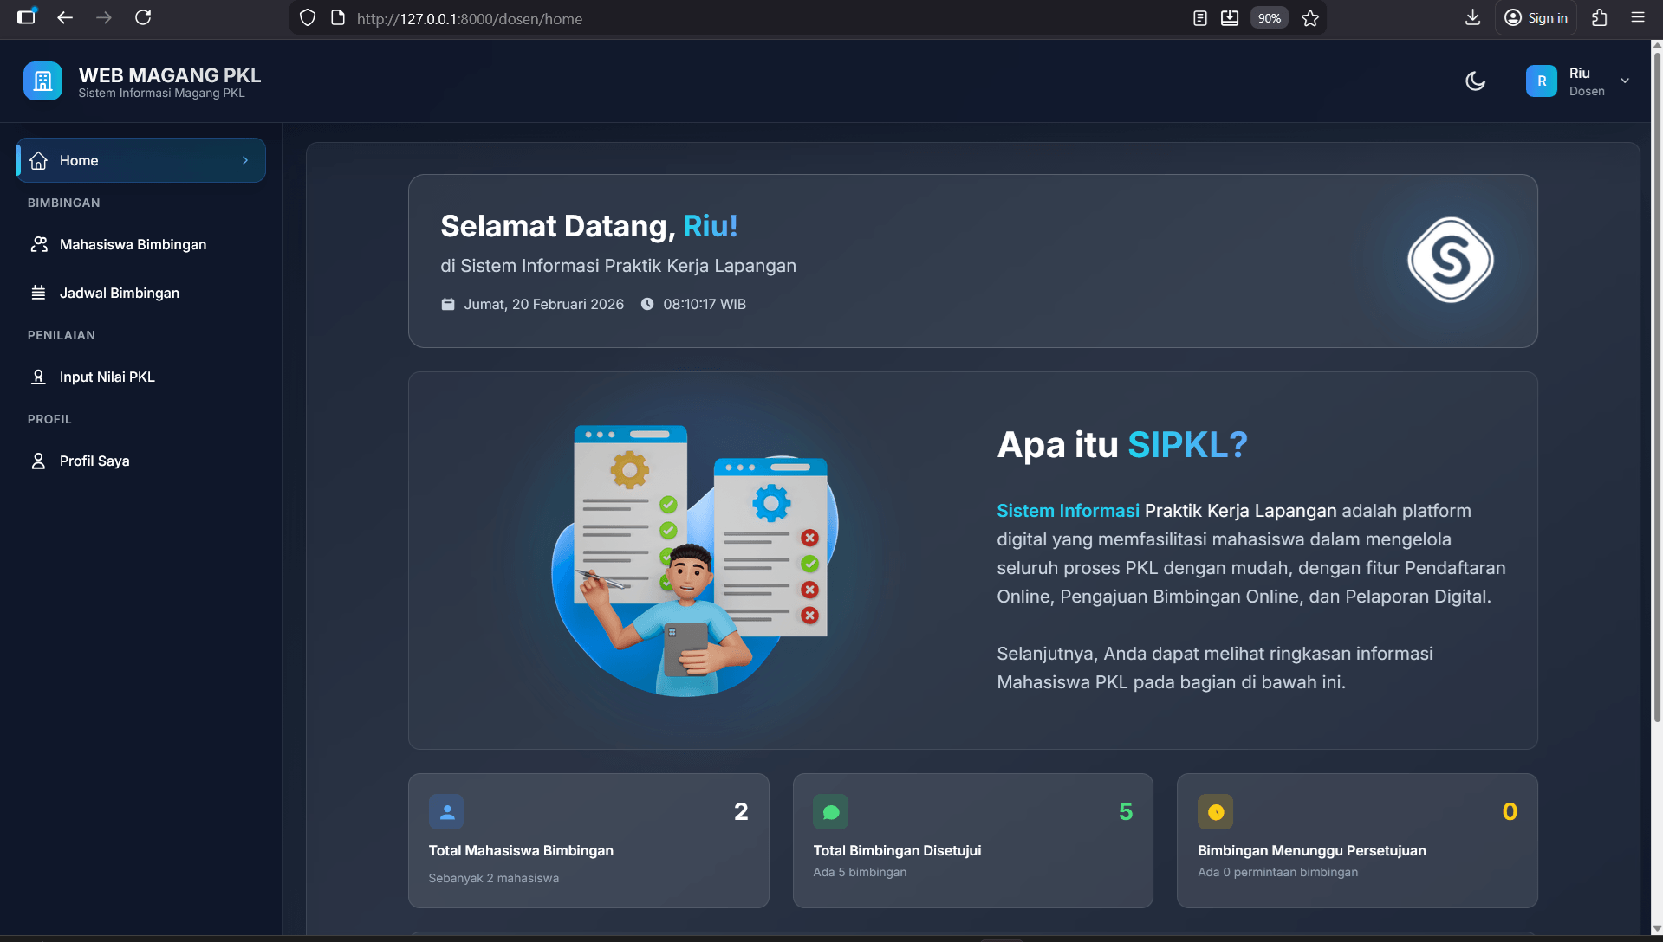Screen dimensions: 1663x942
Task: Click the Input Nilai PKL award icon
Action: 38,377
